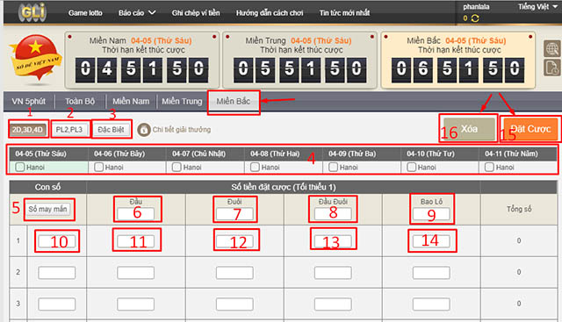Click the Xóa clear button
This screenshot has height=322, width=562.
point(469,129)
